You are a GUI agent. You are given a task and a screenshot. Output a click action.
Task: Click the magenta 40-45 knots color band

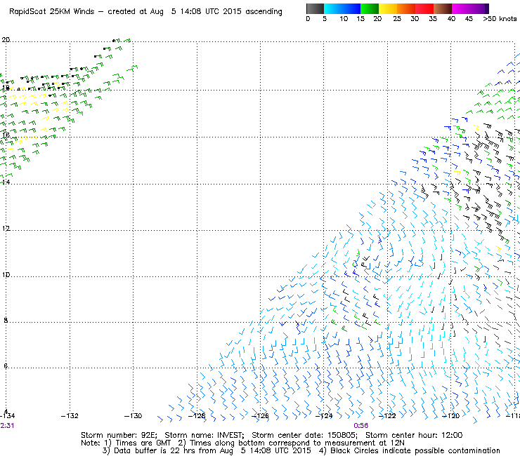tap(461, 8)
